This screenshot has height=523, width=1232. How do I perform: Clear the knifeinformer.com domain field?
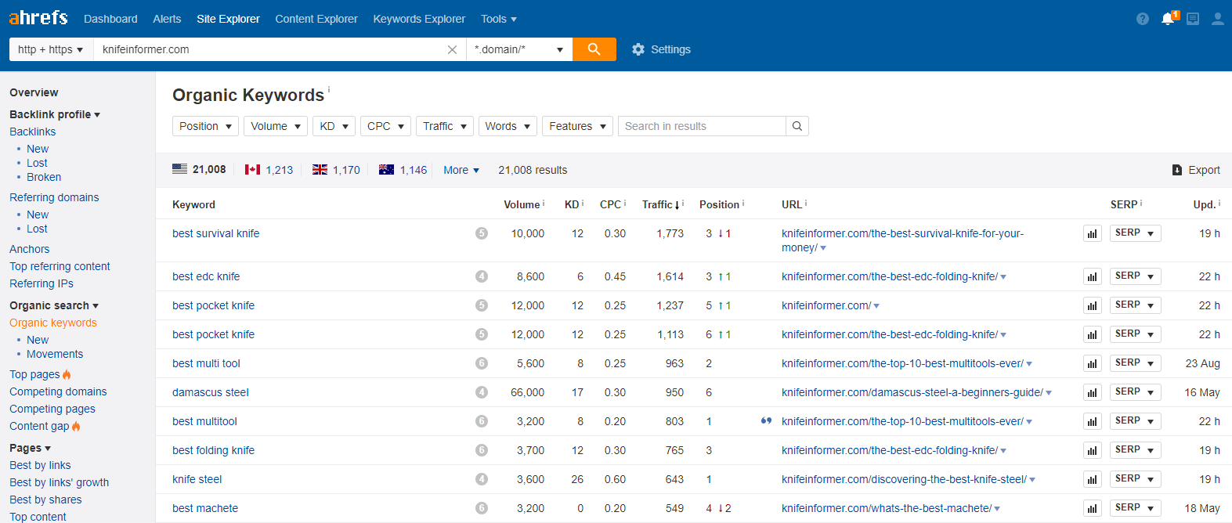click(452, 49)
